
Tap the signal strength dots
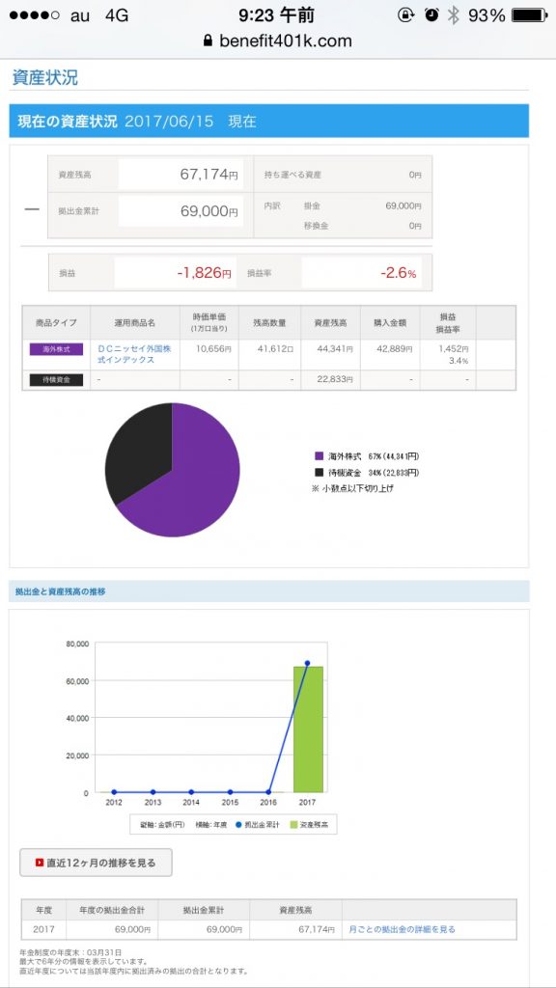tap(35, 15)
